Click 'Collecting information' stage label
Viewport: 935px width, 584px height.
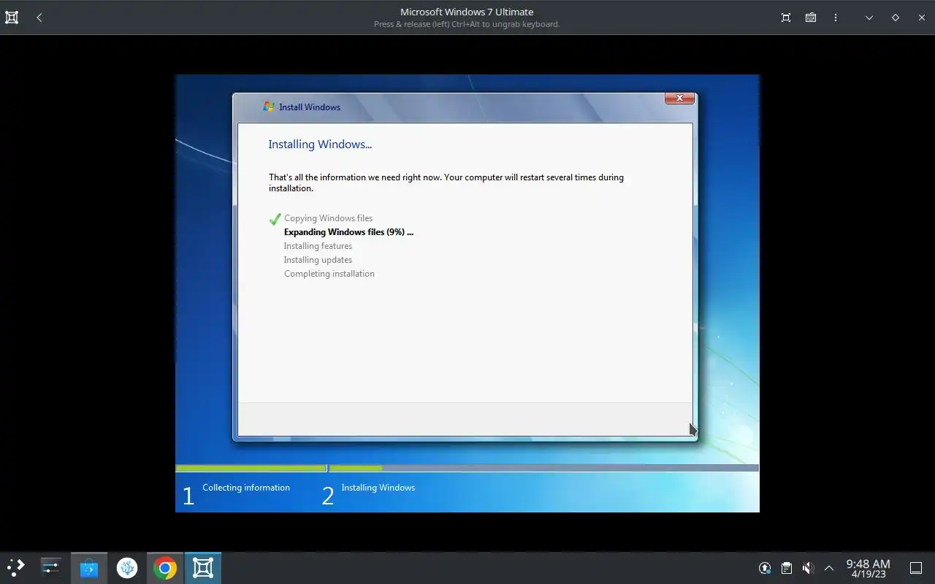coord(246,488)
